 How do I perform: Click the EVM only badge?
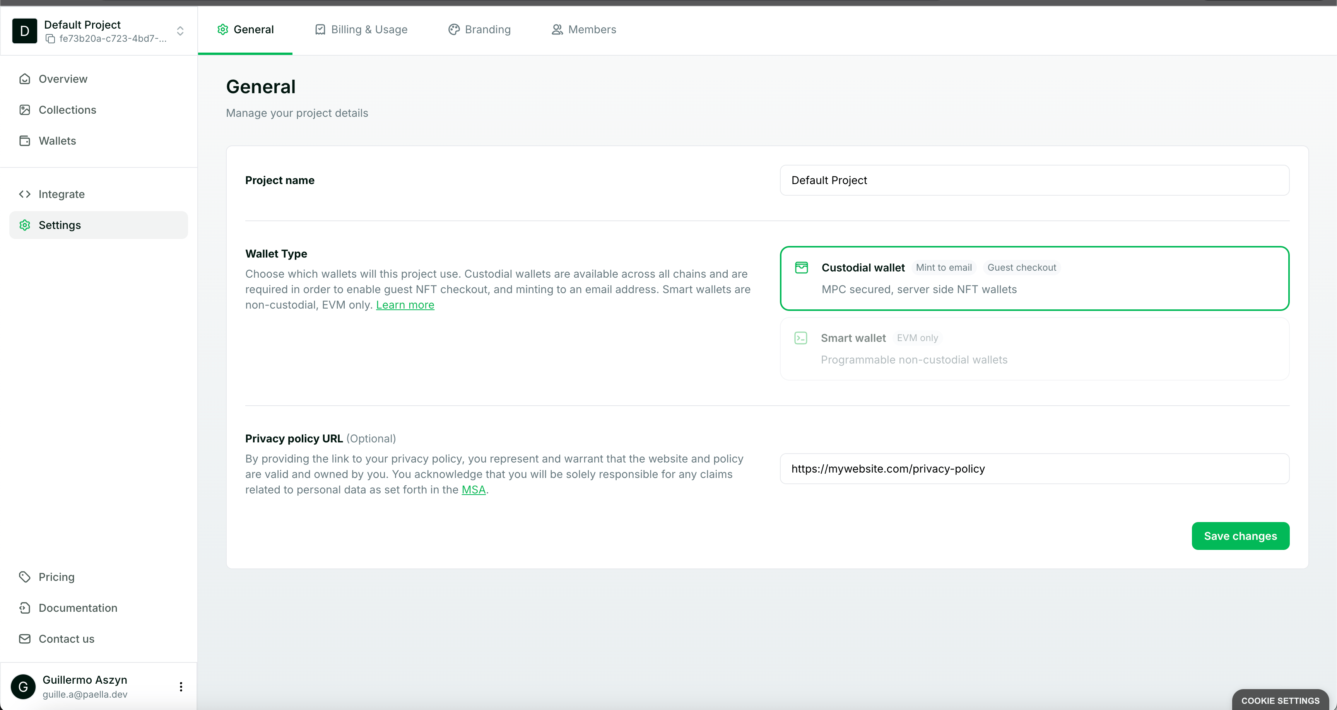pyautogui.click(x=917, y=338)
